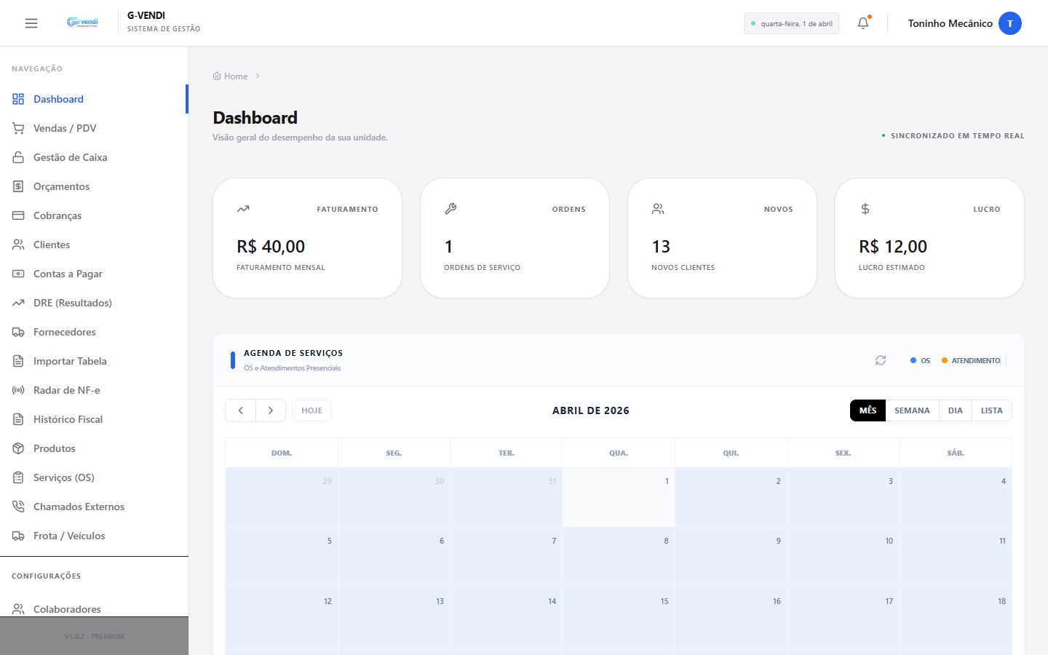This screenshot has width=1048, height=655.
Task: Toggle the Atendimento legend filter
Action: point(971,360)
